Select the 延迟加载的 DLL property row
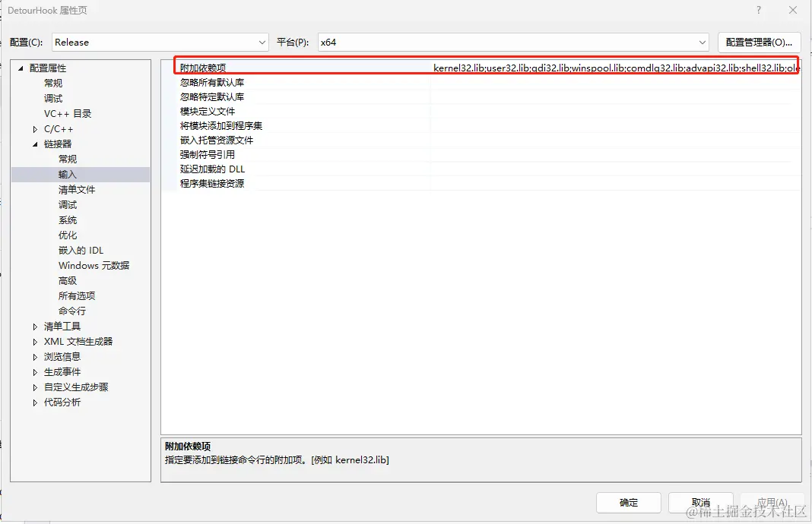Viewport: 812px width, 524px height. [x=489, y=169]
